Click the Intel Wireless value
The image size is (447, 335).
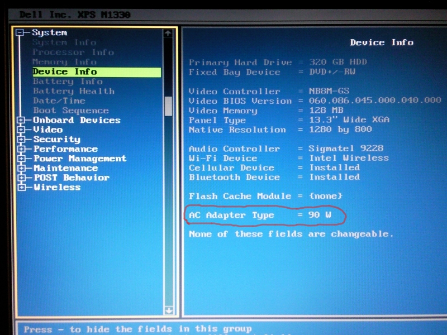(349, 158)
